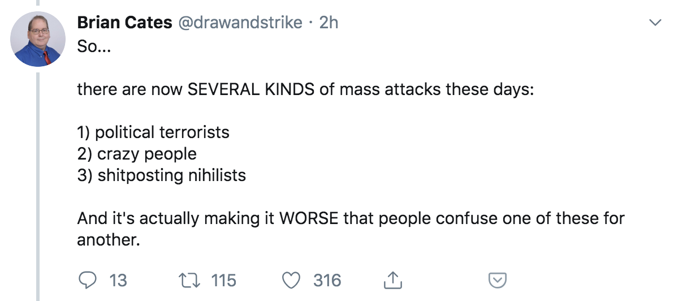Save the tweet using the Pocket icon
The height and width of the screenshot is (301, 674).
[496, 280]
